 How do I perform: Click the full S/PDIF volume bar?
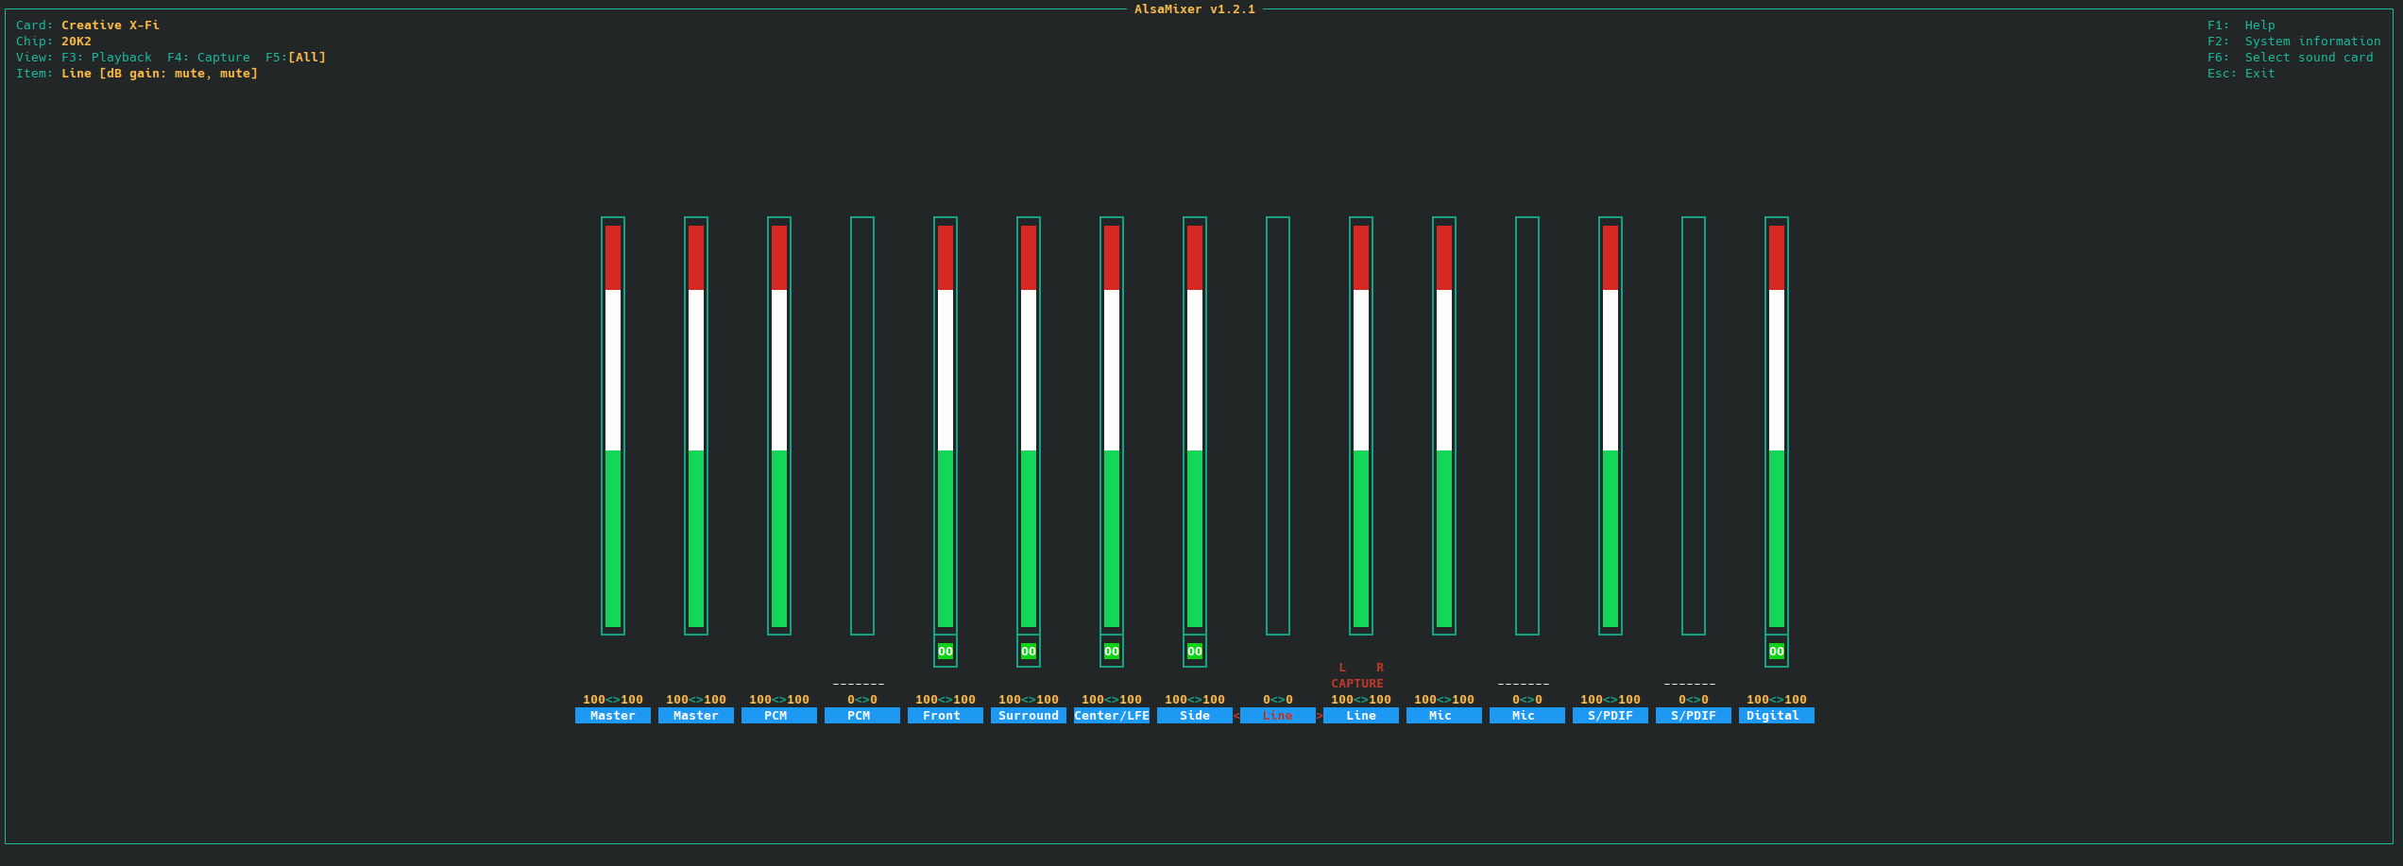pyautogui.click(x=1610, y=426)
